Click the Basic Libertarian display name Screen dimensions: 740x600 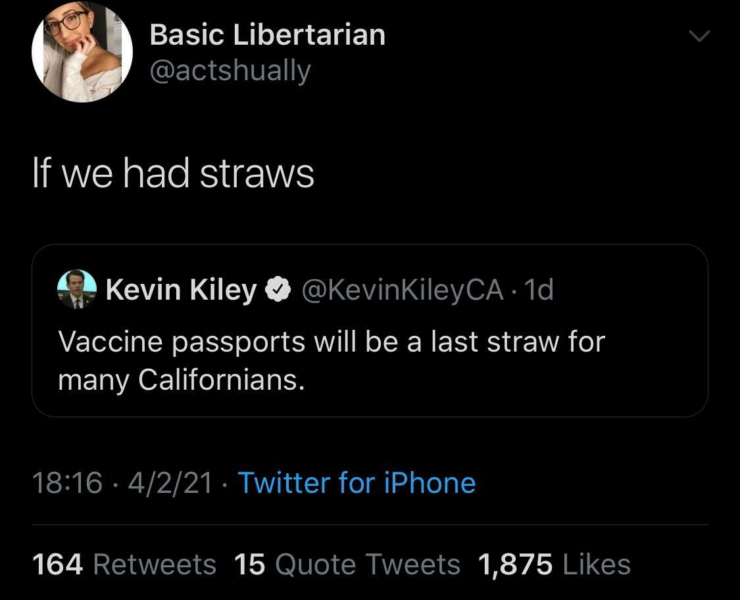point(267,34)
